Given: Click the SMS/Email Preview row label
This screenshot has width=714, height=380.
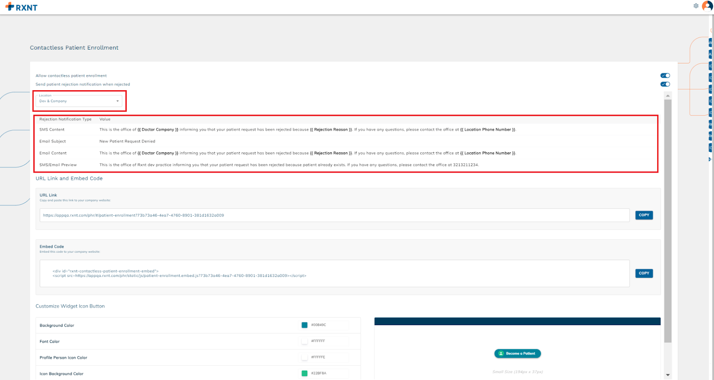Looking at the screenshot, I should click(x=58, y=165).
